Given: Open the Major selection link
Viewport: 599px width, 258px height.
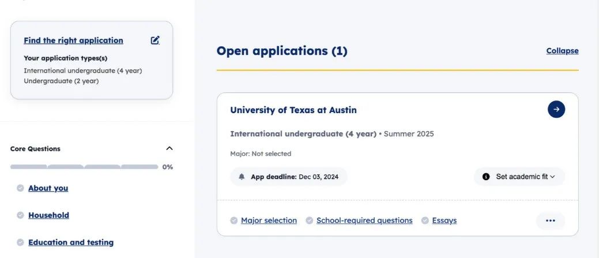Looking at the screenshot, I should coord(269,220).
